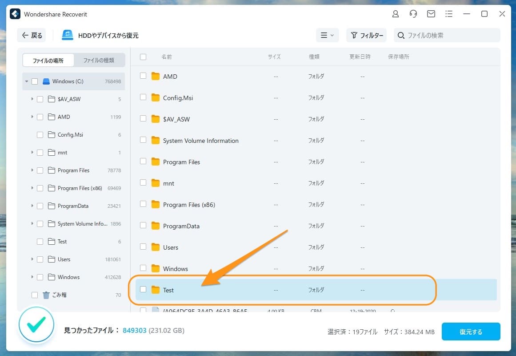Click the Wondershare Recoverit logo icon
Viewport: 516px width, 356px height.
(x=15, y=14)
